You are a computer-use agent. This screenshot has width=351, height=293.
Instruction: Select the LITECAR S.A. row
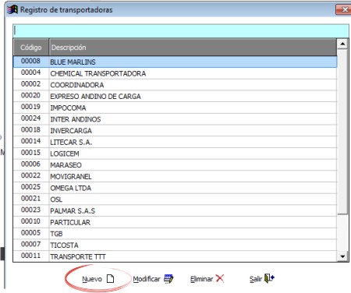[175, 142]
